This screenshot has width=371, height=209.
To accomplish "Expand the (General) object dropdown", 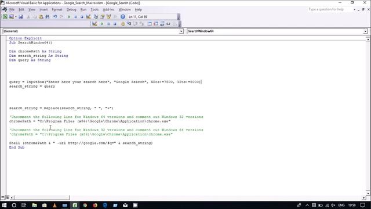I will tap(181, 31).
